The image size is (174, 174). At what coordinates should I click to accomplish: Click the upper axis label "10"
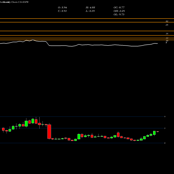coord(167,41)
